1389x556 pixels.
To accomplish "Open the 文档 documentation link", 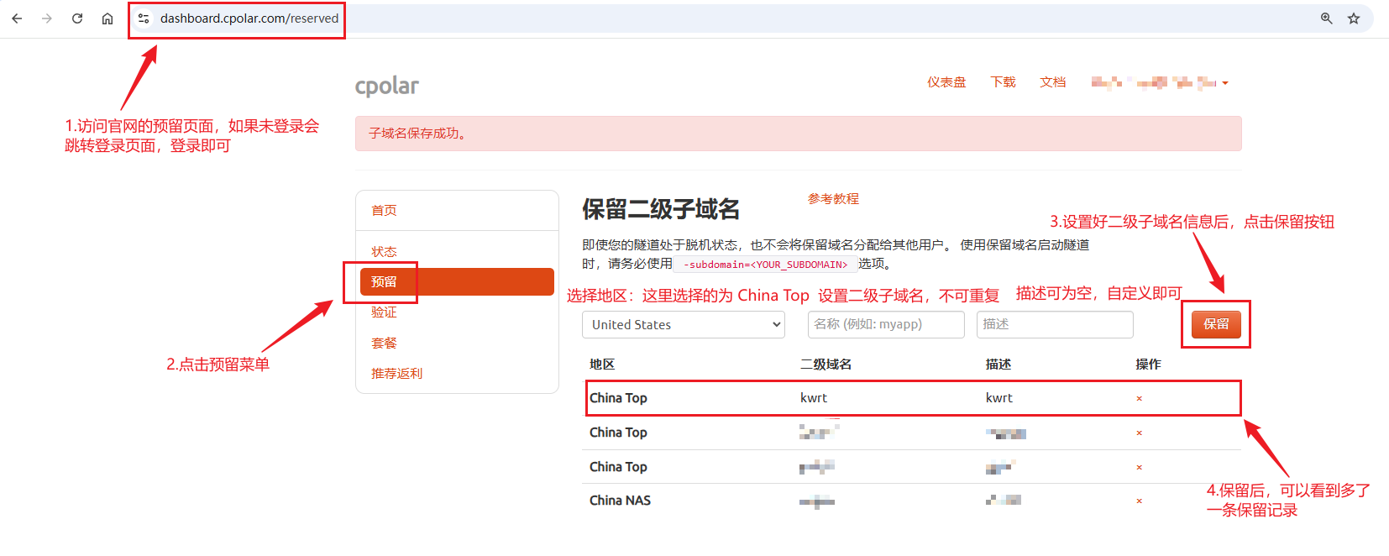I will [1052, 82].
